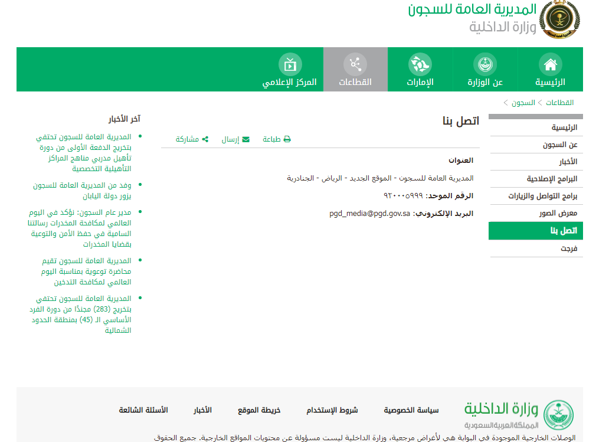Click the map icon above الإمارات
Screen dimensions: 609x442
[x=420, y=64]
